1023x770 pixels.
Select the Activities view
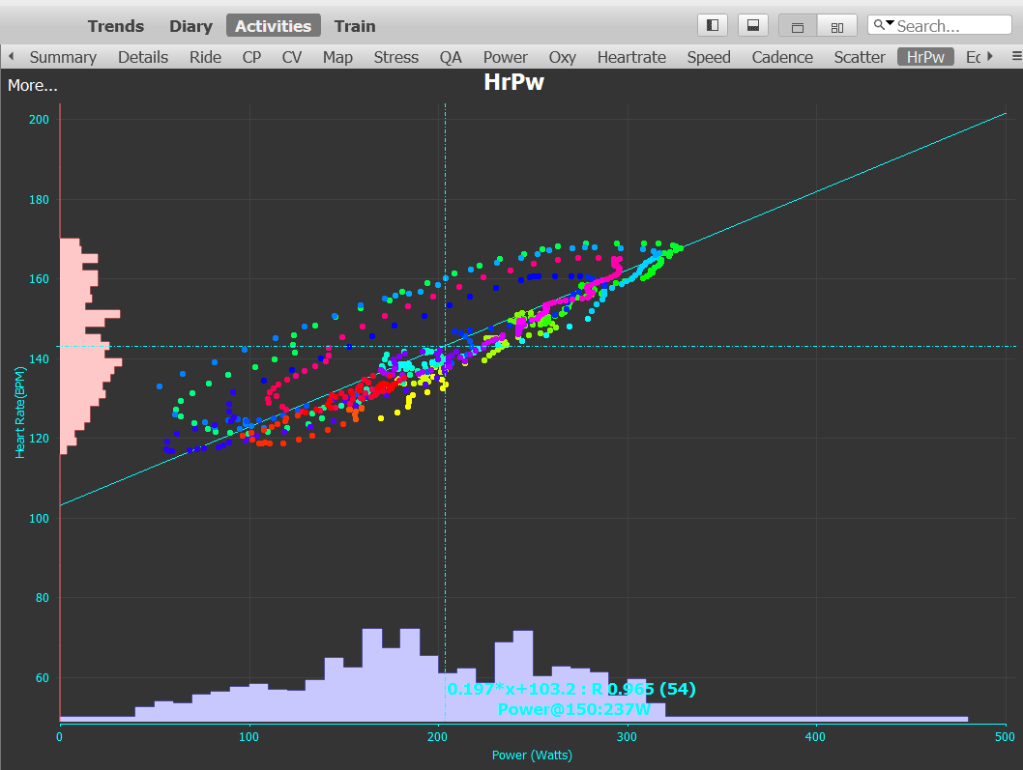pos(274,26)
